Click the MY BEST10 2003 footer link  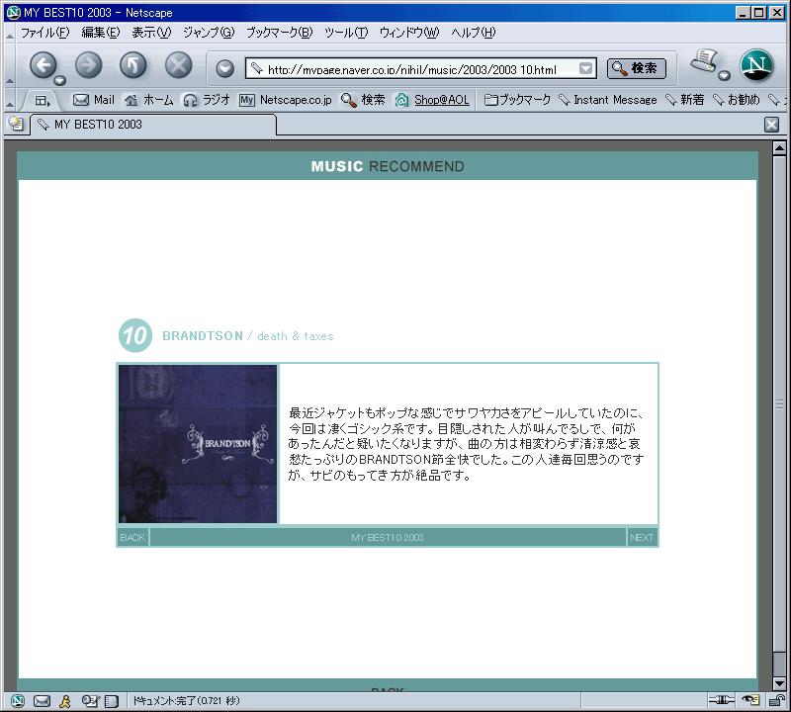coord(388,537)
